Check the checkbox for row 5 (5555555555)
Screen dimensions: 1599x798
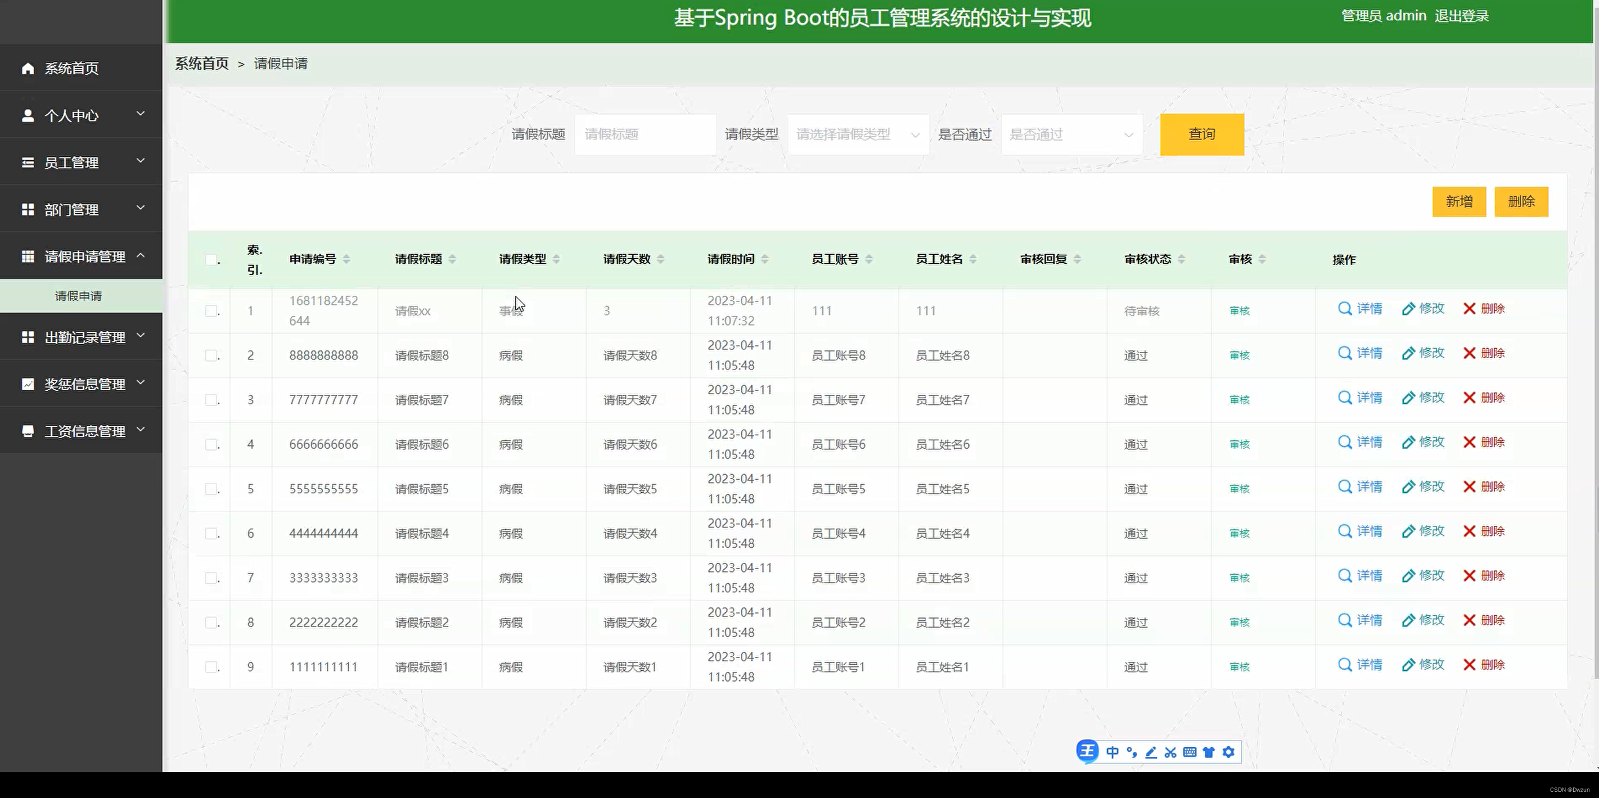click(211, 489)
